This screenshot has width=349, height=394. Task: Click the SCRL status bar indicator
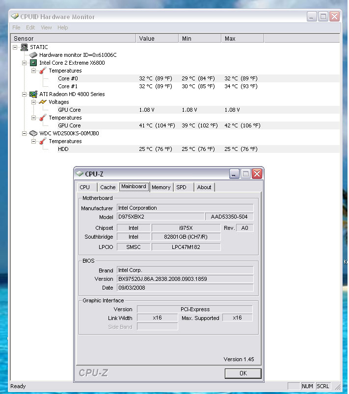[322, 386]
